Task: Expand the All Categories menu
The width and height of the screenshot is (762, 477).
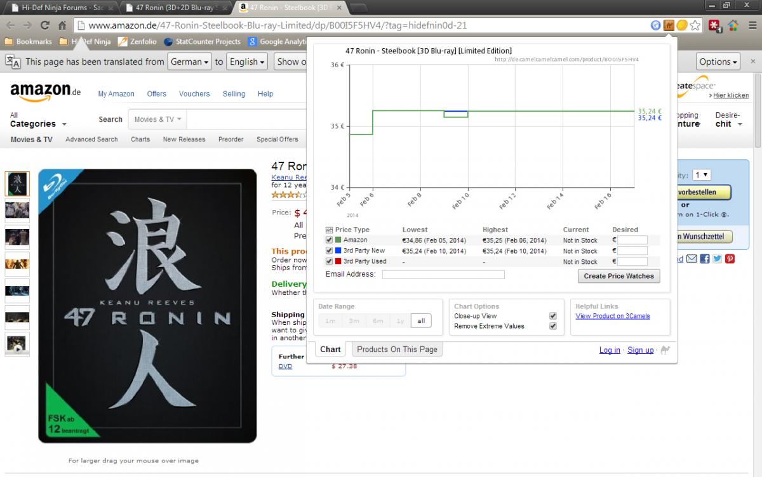Action: [38, 120]
